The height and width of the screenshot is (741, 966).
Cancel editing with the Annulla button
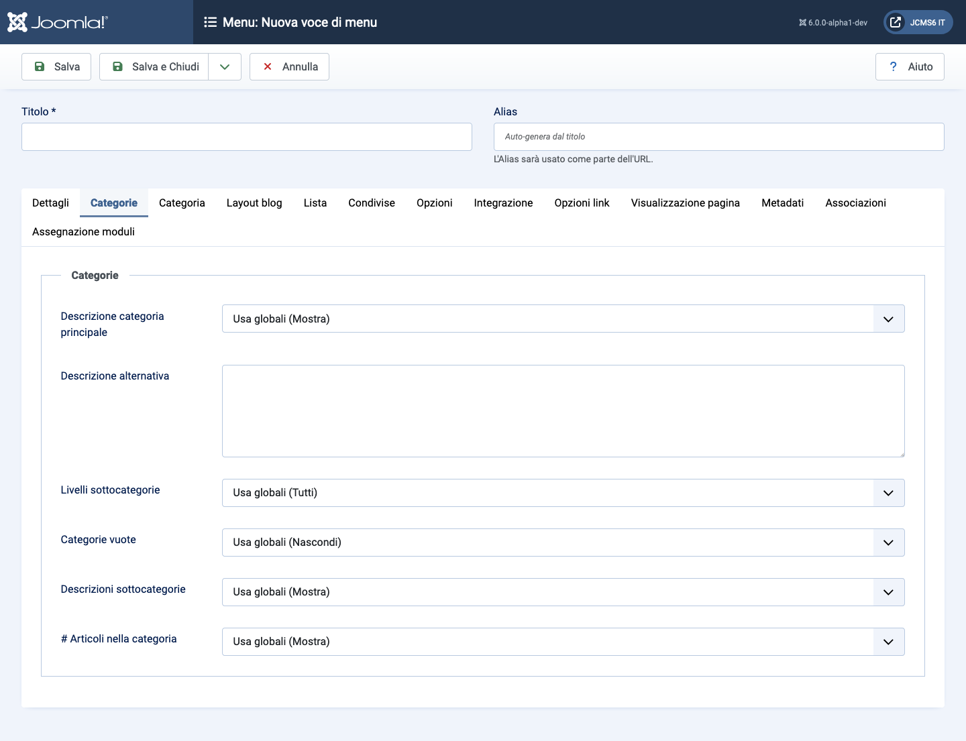pos(289,66)
